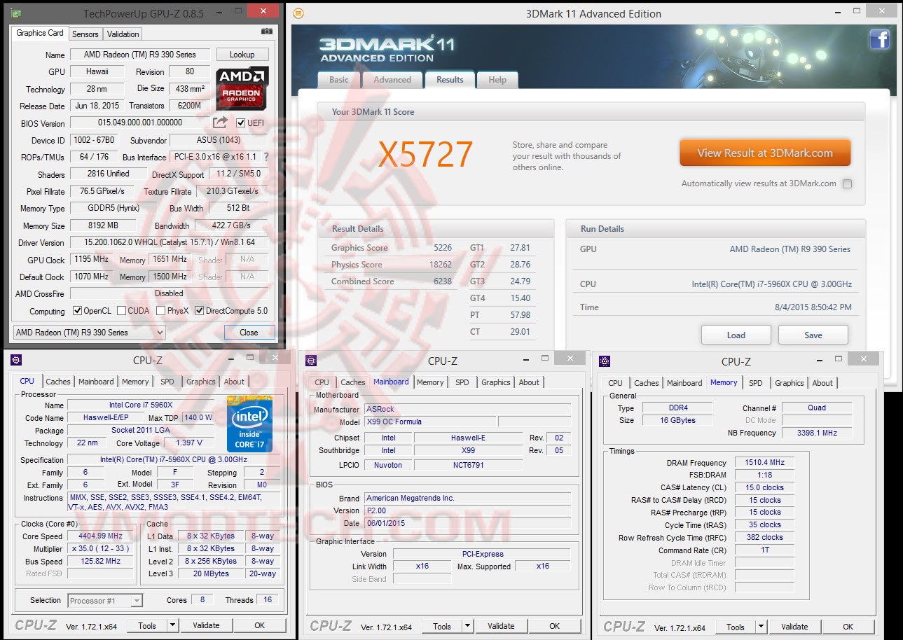Click the DRAM Frequency 1510.4 MHz value

[764, 462]
